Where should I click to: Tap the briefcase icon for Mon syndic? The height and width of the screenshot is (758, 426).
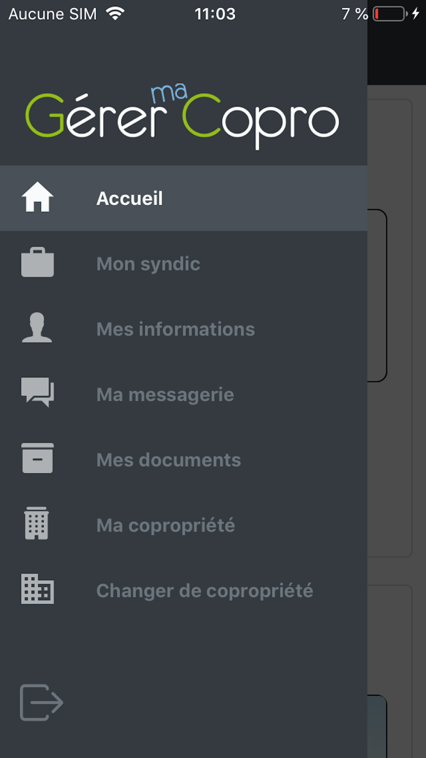(37, 263)
